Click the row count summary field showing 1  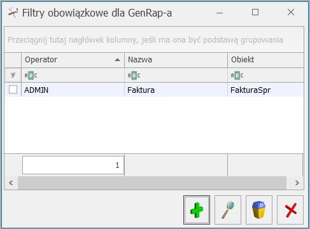(73, 165)
